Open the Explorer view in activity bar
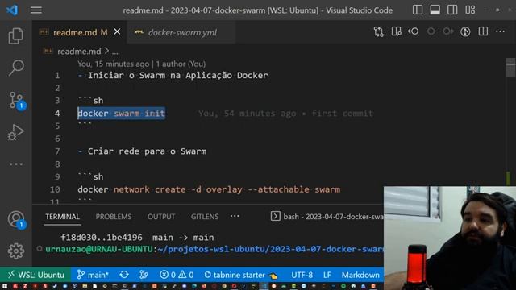This screenshot has height=290, width=516. (16, 35)
